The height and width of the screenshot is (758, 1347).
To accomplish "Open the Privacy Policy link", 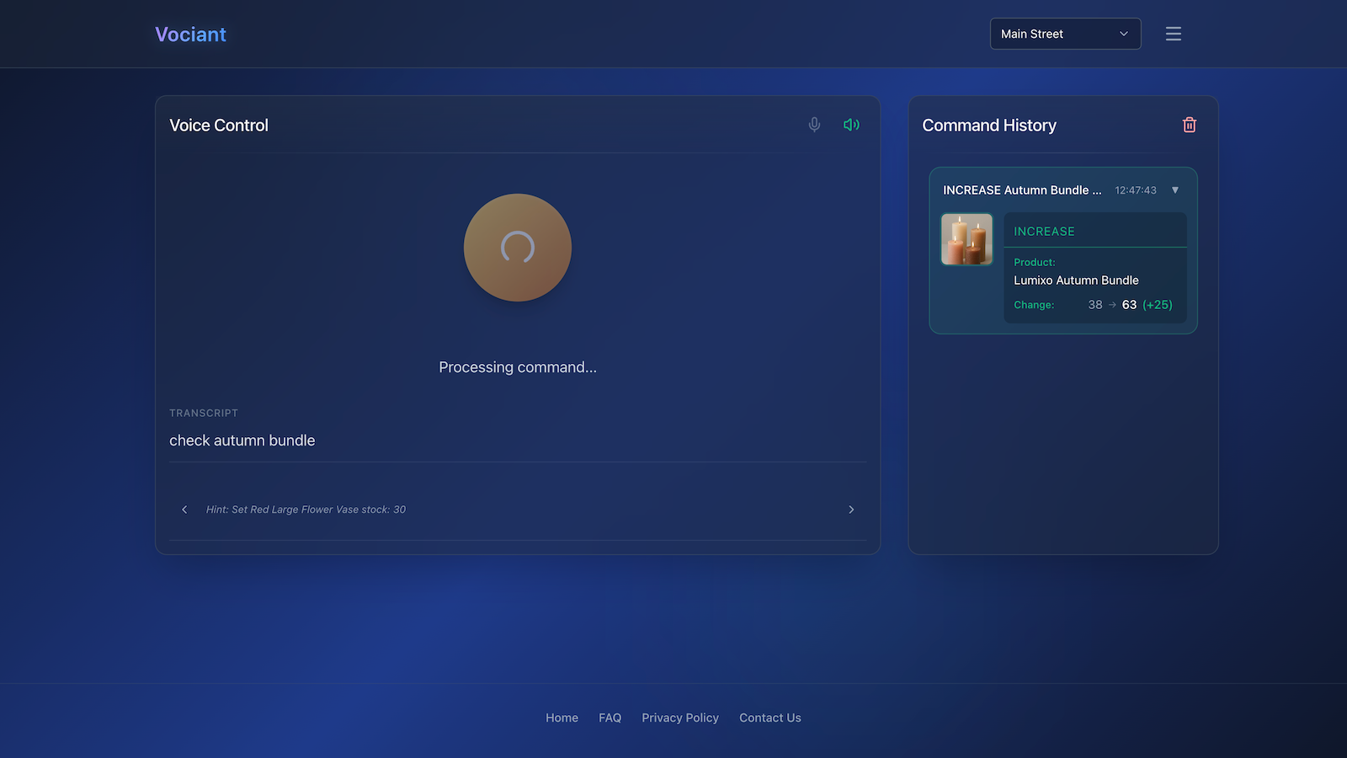I will 679,718.
